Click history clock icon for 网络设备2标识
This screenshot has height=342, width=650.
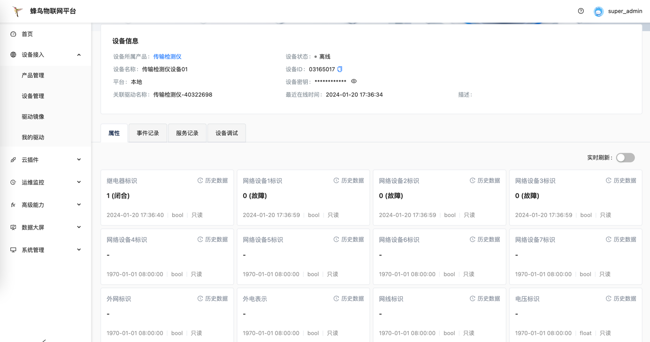click(x=472, y=180)
